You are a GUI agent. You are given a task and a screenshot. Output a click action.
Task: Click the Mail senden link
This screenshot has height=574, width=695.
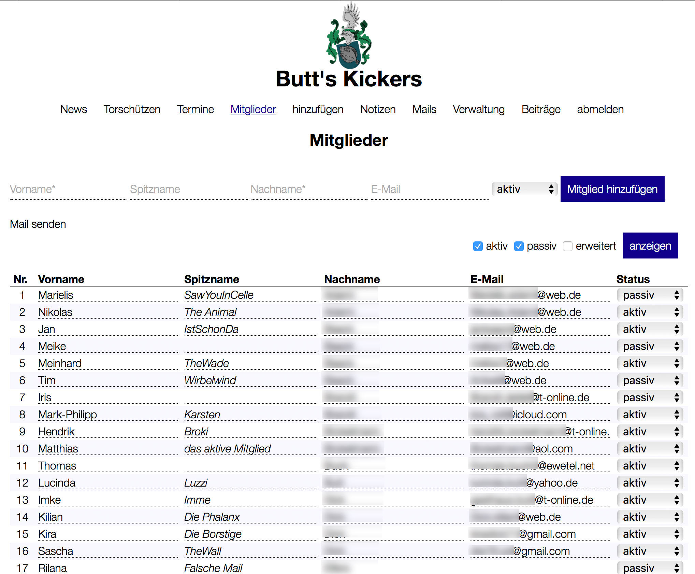(x=38, y=224)
